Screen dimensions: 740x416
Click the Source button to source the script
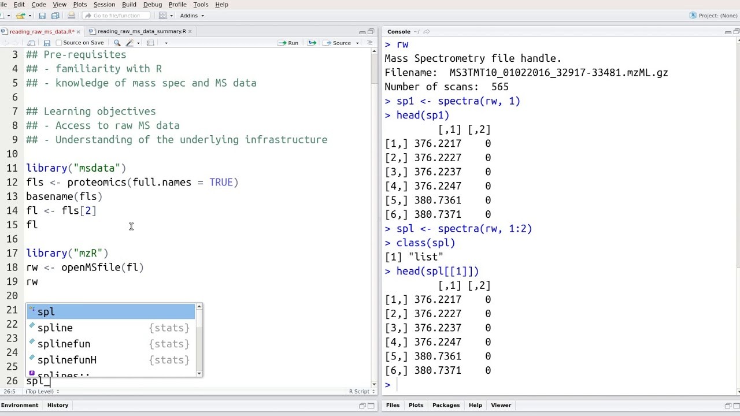(x=341, y=42)
